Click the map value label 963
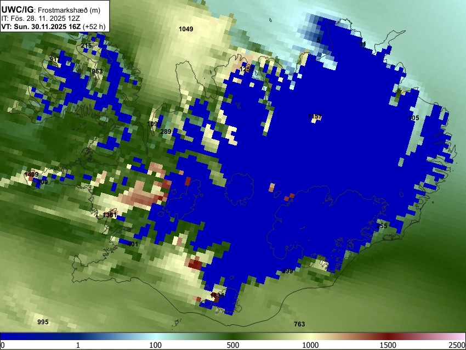The image size is (466, 350). 97,71
